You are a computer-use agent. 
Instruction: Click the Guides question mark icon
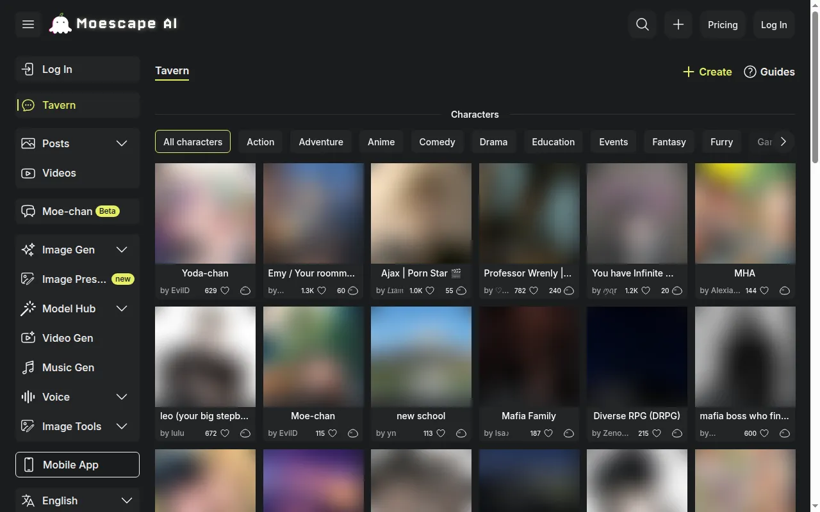(x=750, y=72)
